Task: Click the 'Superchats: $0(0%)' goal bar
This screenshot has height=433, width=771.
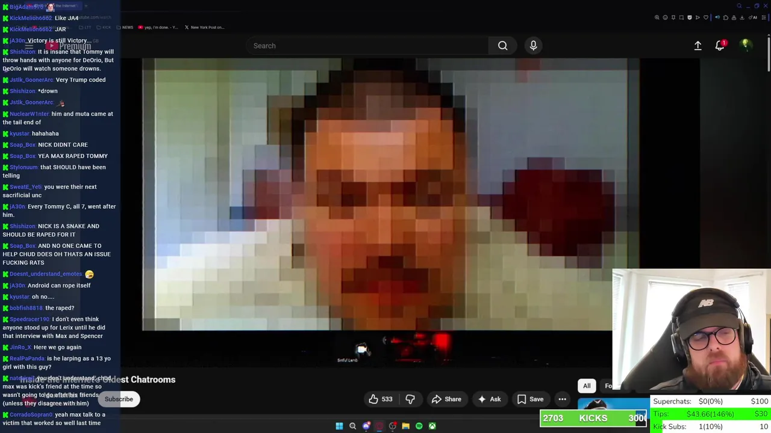Action: tap(711, 401)
